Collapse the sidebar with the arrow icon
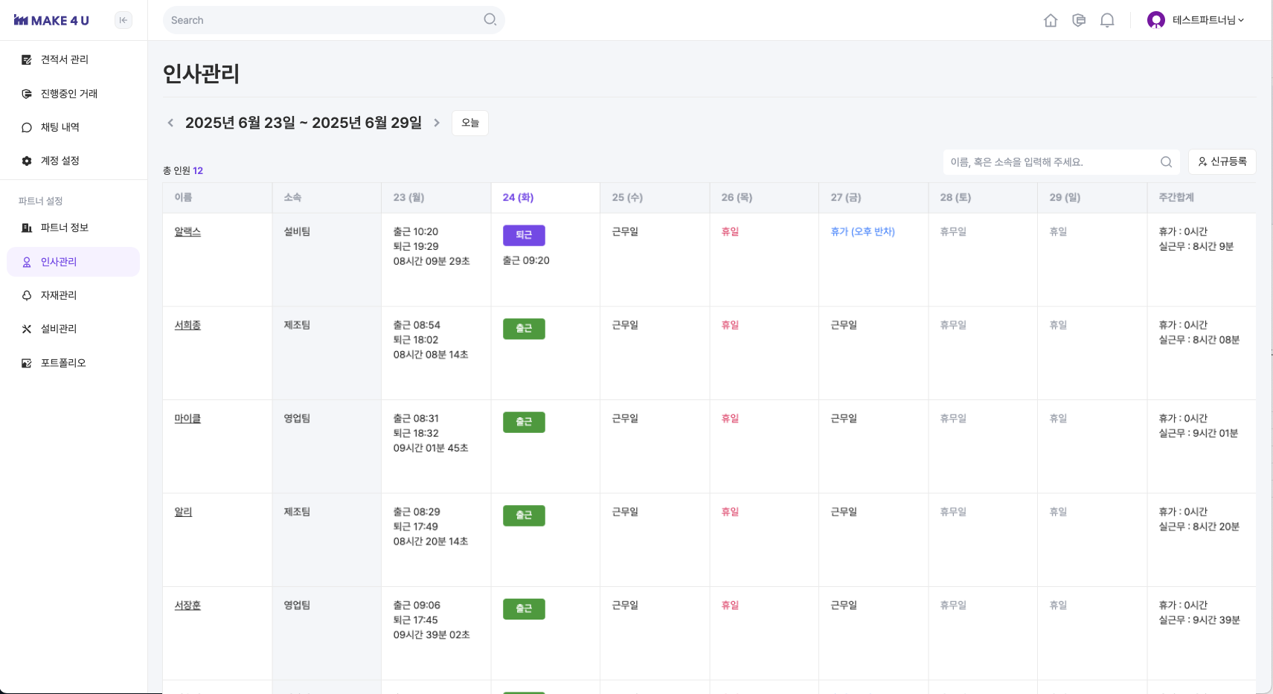The width and height of the screenshot is (1273, 694). pos(124,20)
